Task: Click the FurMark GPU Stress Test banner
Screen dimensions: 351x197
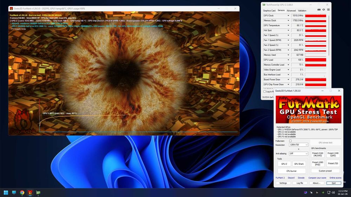Action: pos(309,110)
